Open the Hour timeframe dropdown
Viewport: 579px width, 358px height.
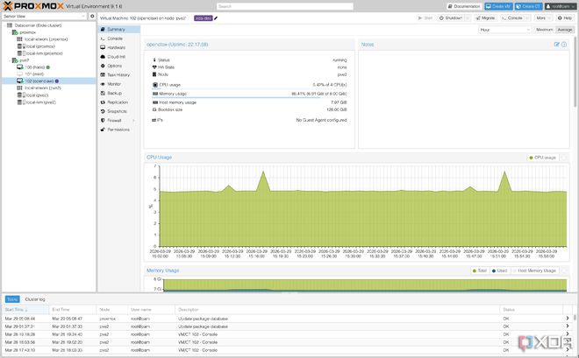point(504,30)
